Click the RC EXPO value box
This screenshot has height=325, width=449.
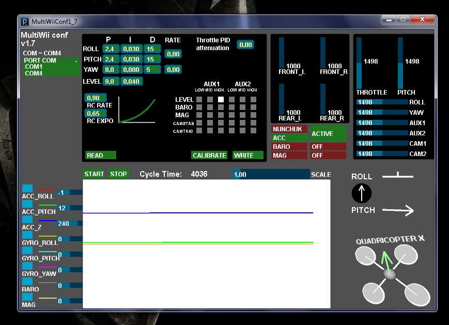click(96, 113)
